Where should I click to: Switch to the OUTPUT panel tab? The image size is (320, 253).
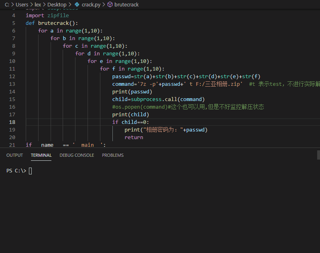[x=14, y=155]
